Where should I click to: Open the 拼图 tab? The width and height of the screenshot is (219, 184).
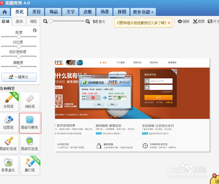point(121,12)
